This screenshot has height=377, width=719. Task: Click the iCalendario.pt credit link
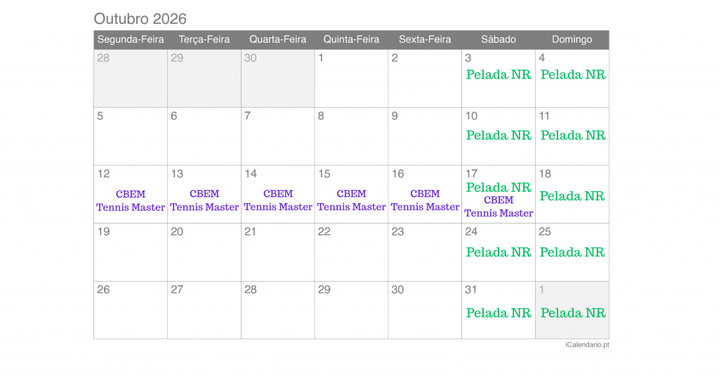click(x=587, y=345)
